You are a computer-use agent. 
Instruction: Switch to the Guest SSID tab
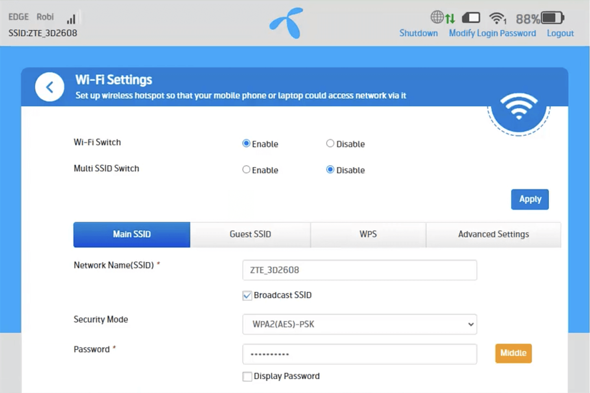pyautogui.click(x=250, y=234)
